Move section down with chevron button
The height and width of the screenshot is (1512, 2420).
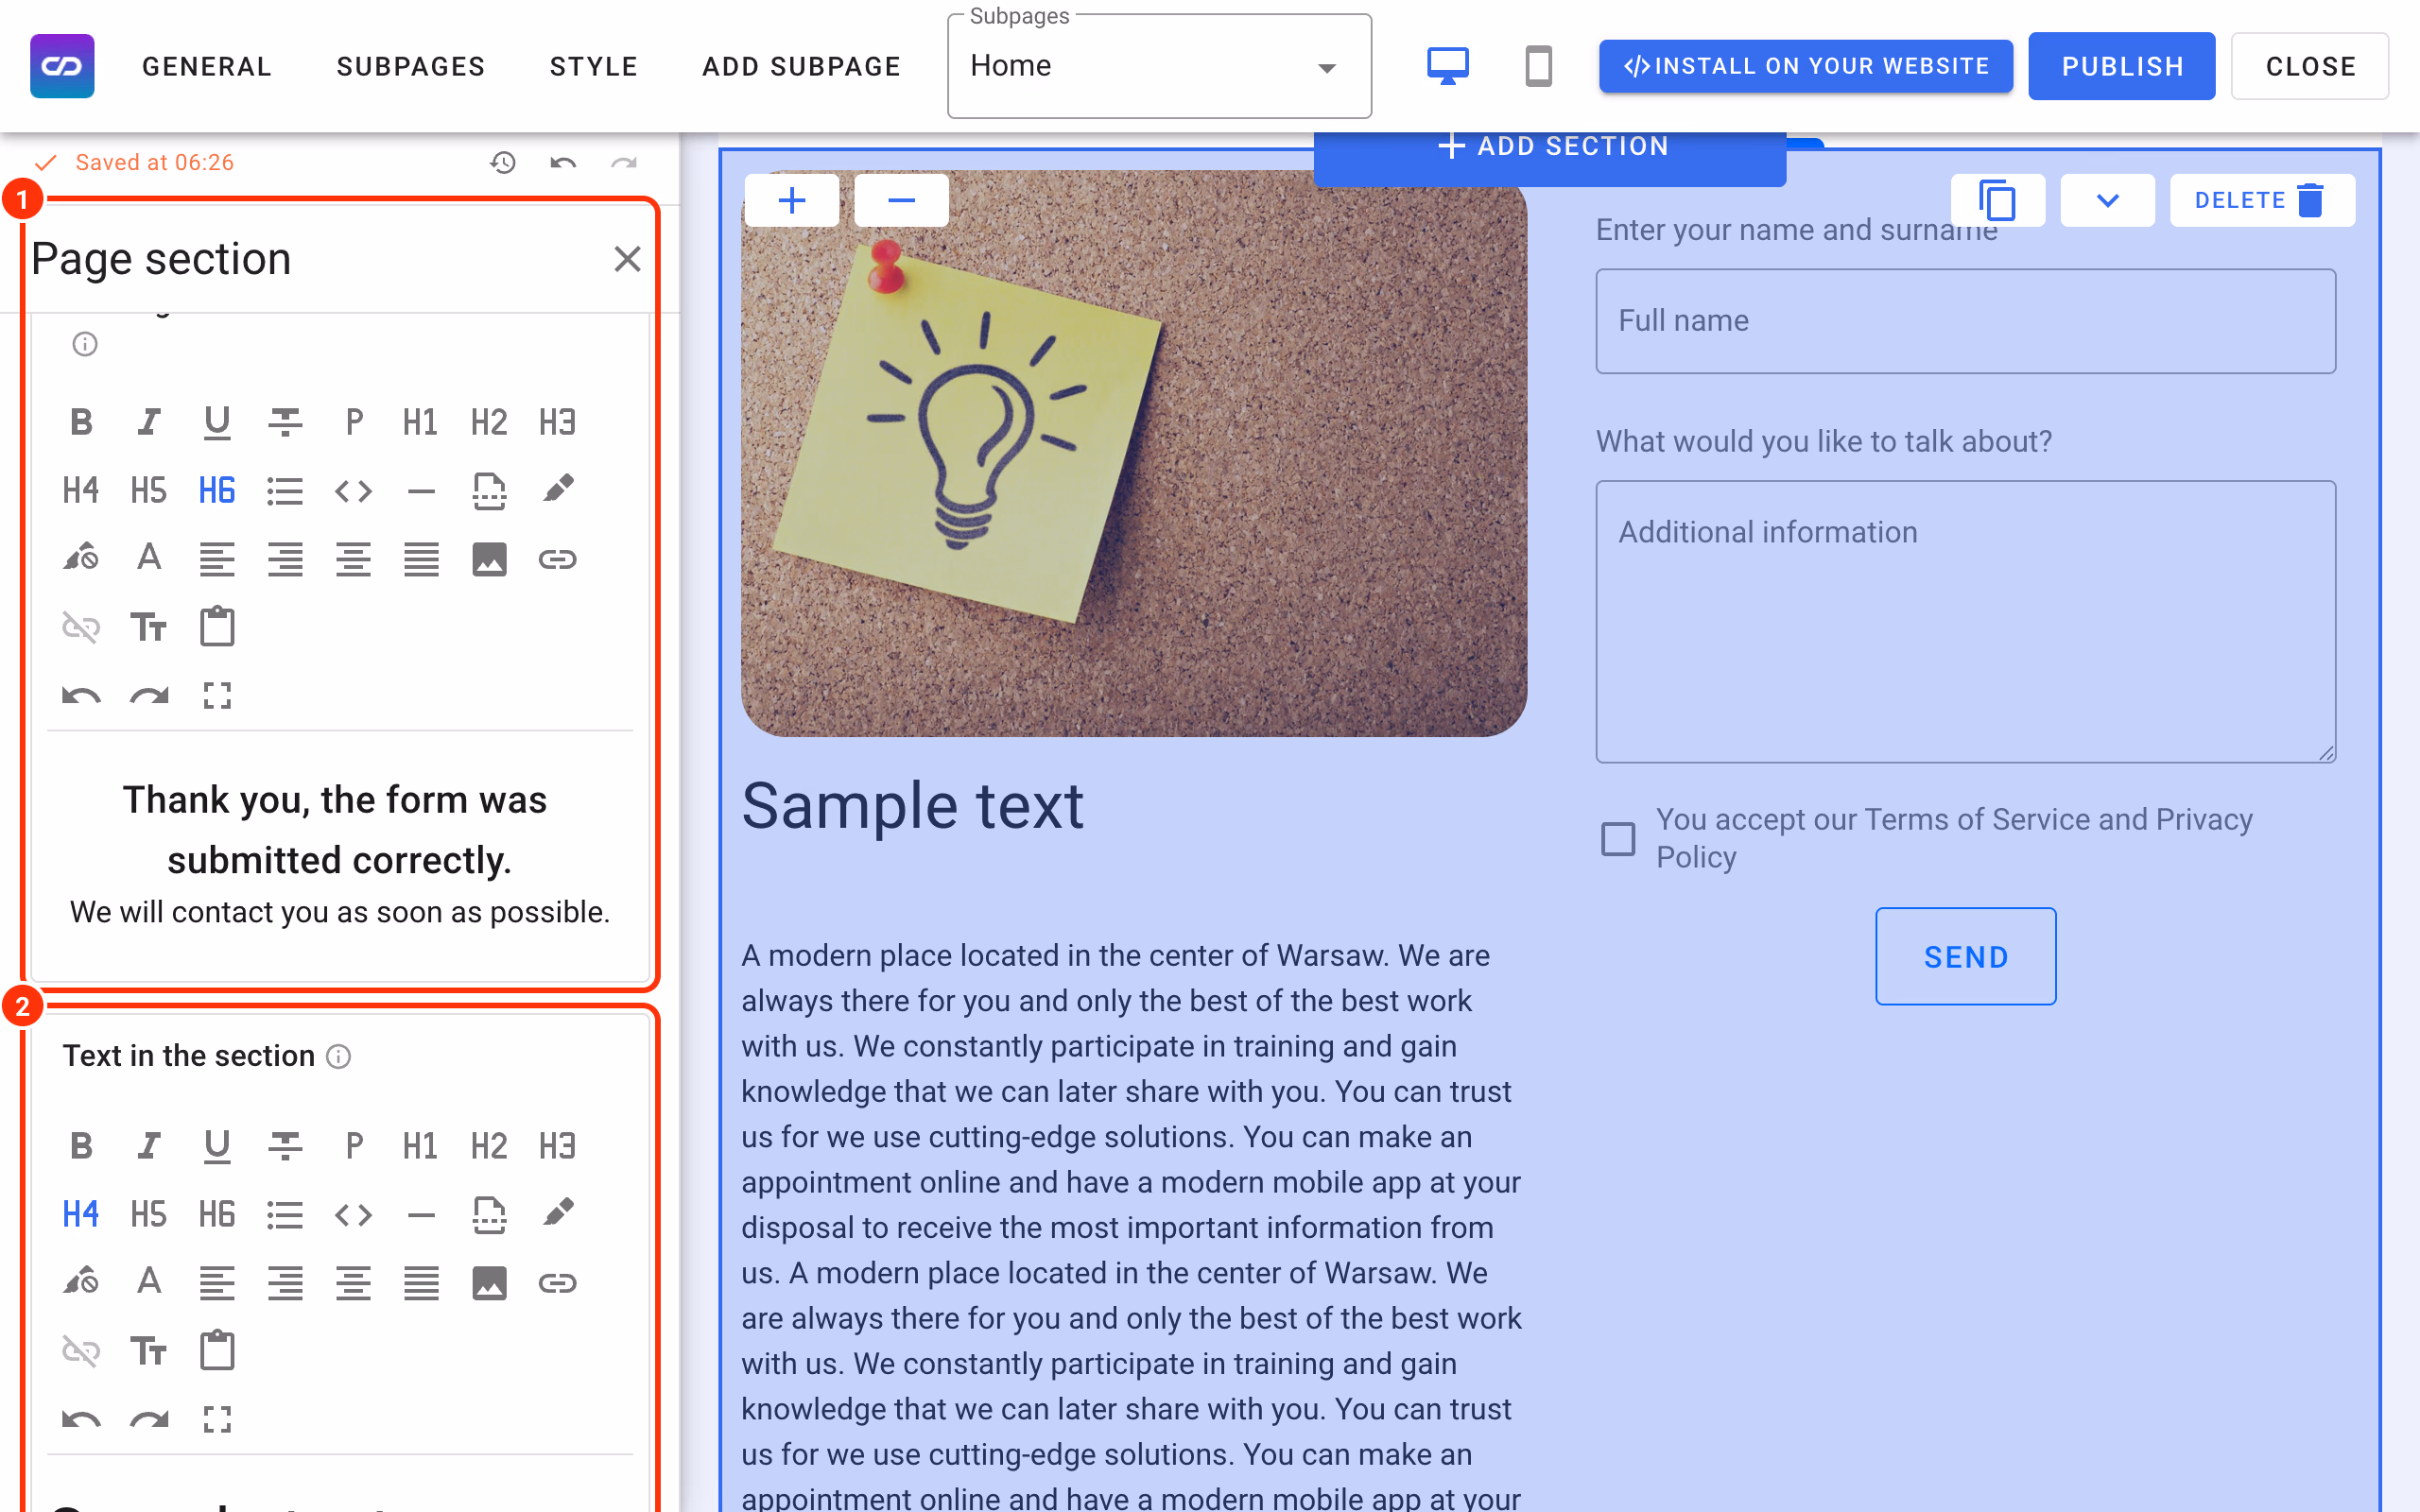pos(2107,200)
